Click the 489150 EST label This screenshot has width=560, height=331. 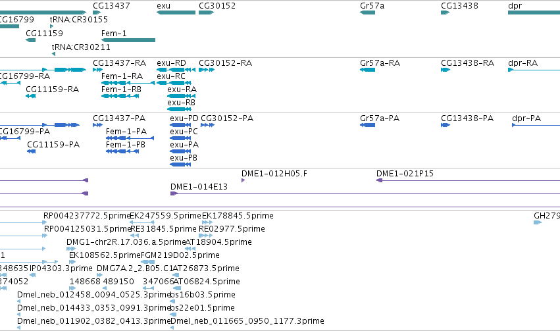coord(118,282)
